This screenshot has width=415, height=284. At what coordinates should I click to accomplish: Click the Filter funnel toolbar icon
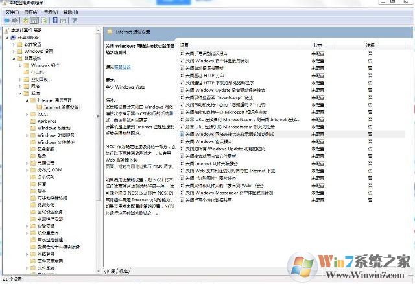(74, 20)
